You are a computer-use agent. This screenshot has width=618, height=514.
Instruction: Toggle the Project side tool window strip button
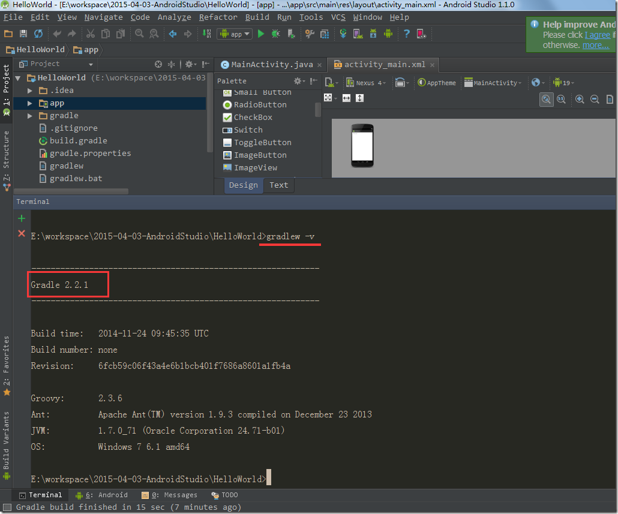[7, 90]
